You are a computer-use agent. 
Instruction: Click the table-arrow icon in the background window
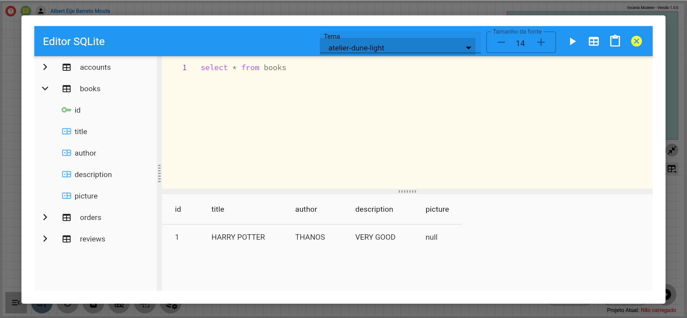click(x=672, y=169)
